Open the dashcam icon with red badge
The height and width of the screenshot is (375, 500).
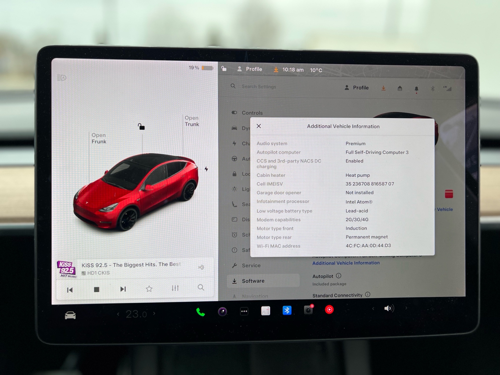click(308, 310)
